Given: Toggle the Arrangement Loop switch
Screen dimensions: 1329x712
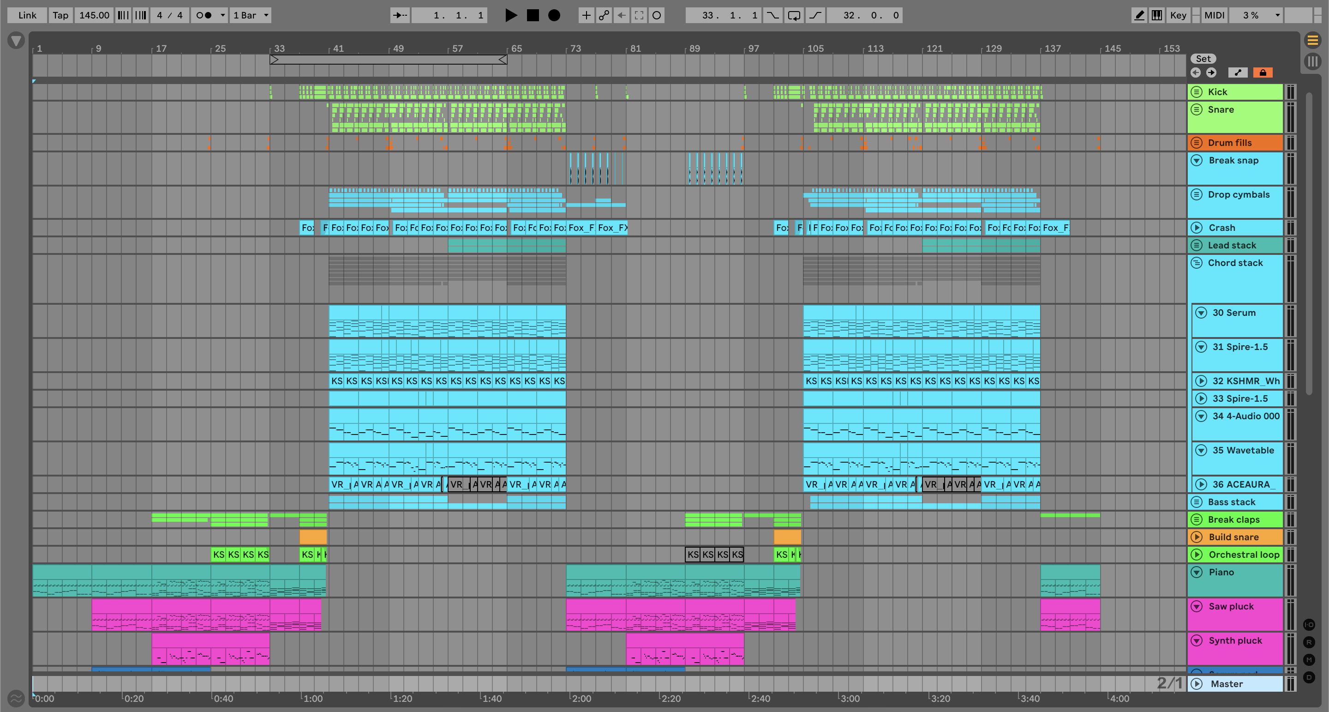Looking at the screenshot, I should 794,15.
